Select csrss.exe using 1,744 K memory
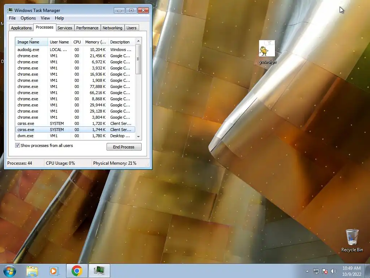Viewport: 370px width, 278px height. (x=75, y=130)
